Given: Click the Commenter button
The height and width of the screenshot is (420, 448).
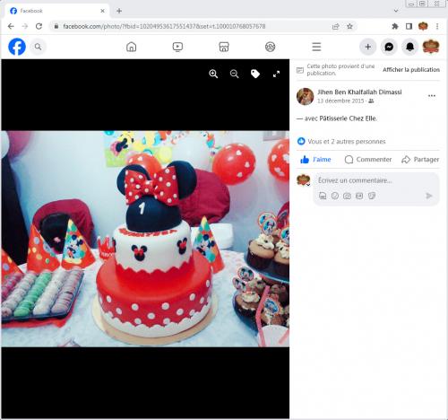Looking at the screenshot, I should 367,160.
